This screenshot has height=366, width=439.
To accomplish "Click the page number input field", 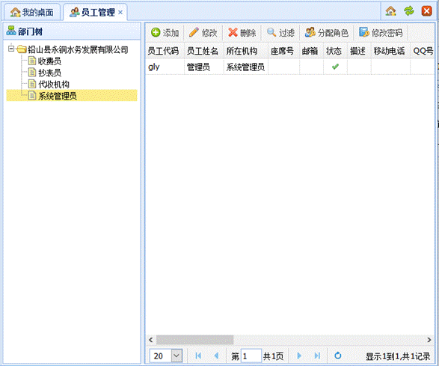I will [251, 356].
